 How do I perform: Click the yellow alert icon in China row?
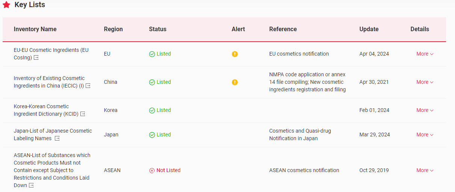tap(235, 82)
